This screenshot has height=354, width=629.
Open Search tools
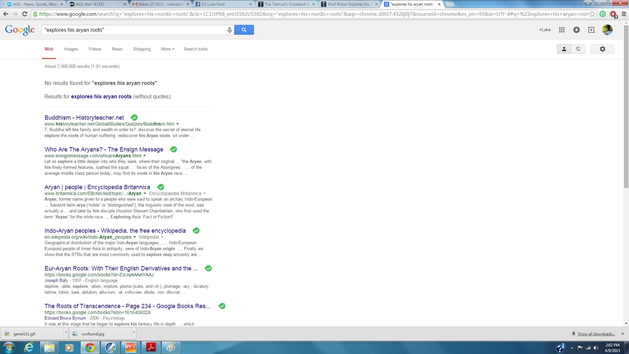point(196,49)
